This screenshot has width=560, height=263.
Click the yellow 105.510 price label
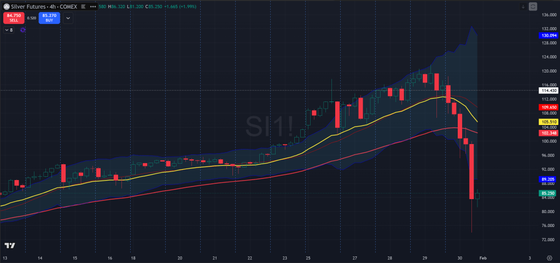tap(549, 122)
